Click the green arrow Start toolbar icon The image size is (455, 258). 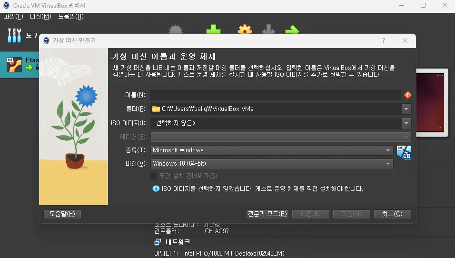(x=292, y=30)
